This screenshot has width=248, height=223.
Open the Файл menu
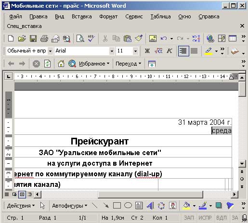point(15,16)
